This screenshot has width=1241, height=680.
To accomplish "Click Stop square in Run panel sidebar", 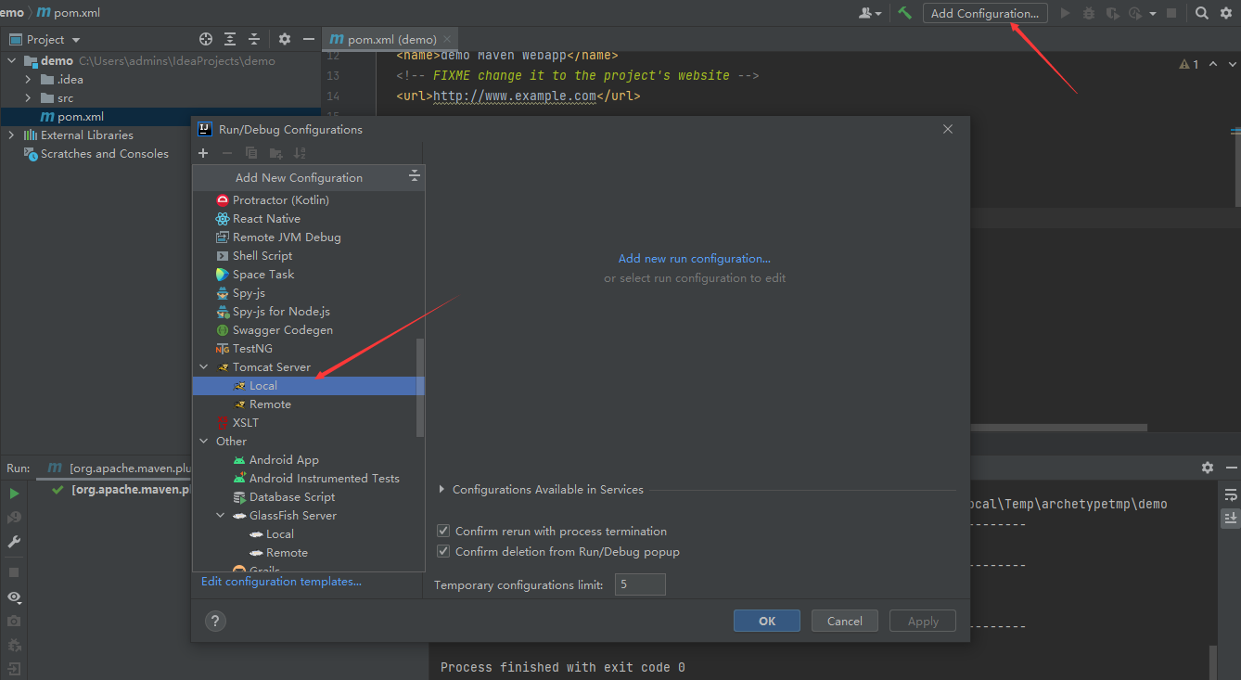I will (14, 572).
